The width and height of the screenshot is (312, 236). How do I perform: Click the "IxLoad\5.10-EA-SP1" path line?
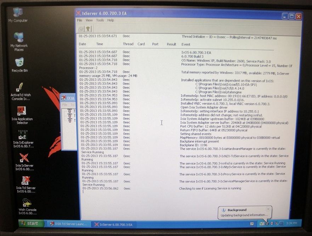click(226, 84)
